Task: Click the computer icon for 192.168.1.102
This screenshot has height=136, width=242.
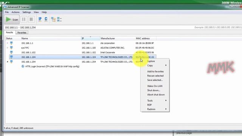Action: [x=11, y=52]
